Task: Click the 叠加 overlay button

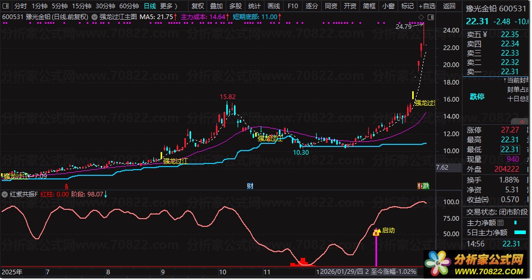Action: [x=216, y=6]
